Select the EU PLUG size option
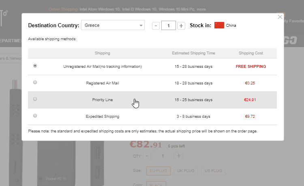 pyautogui.click(x=158, y=171)
